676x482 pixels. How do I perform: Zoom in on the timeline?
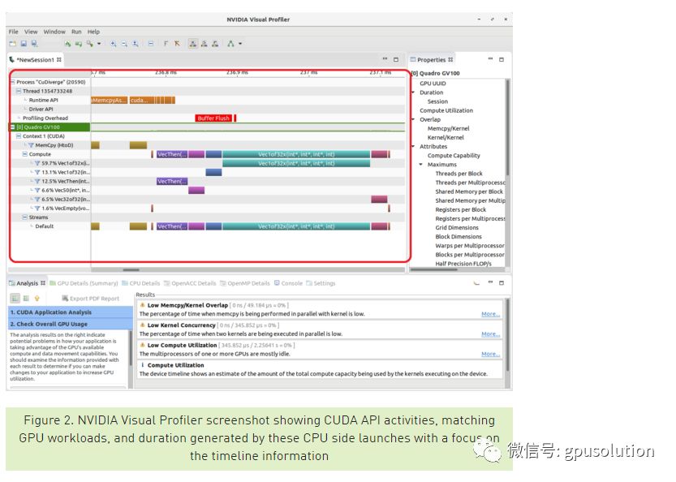pos(113,44)
